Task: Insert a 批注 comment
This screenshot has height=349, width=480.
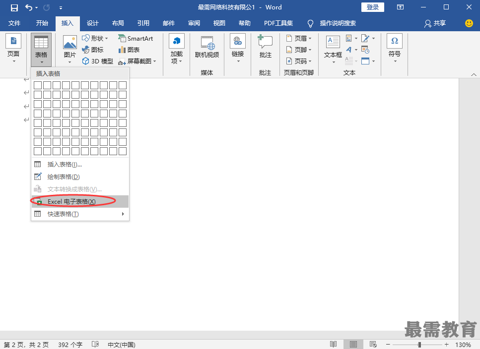Action: [265, 47]
